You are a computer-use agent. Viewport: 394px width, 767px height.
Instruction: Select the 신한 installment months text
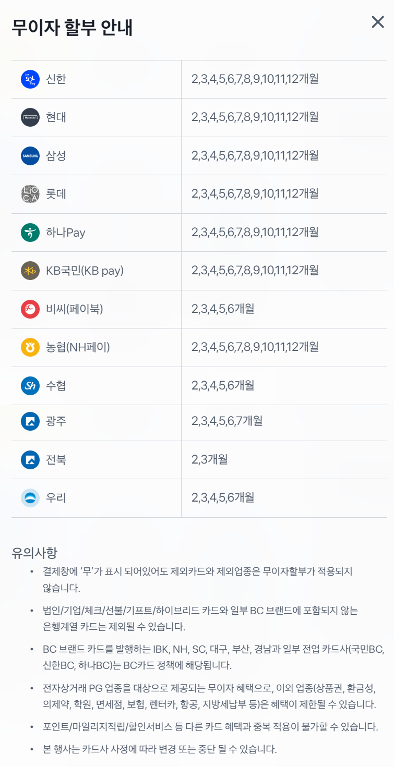click(x=255, y=79)
